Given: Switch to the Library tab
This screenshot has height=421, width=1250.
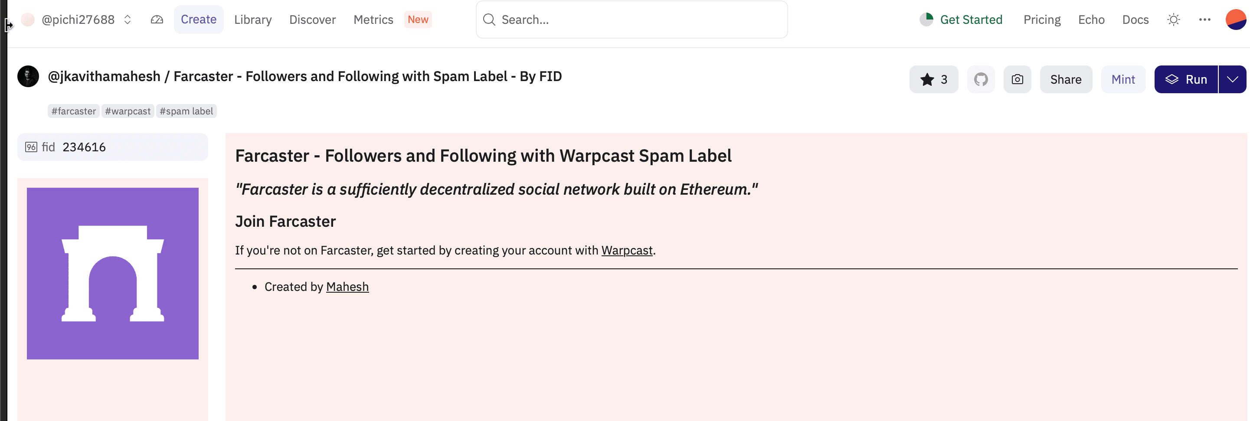Looking at the screenshot, I should point(253,20).
